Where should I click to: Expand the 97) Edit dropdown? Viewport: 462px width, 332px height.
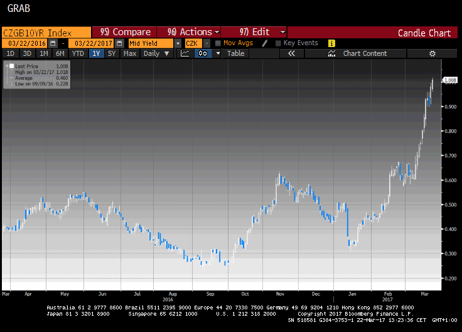click(282, 32)
